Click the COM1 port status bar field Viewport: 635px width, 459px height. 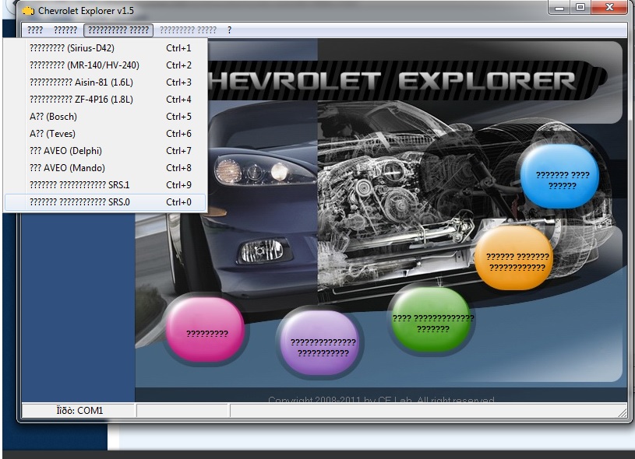78,411
